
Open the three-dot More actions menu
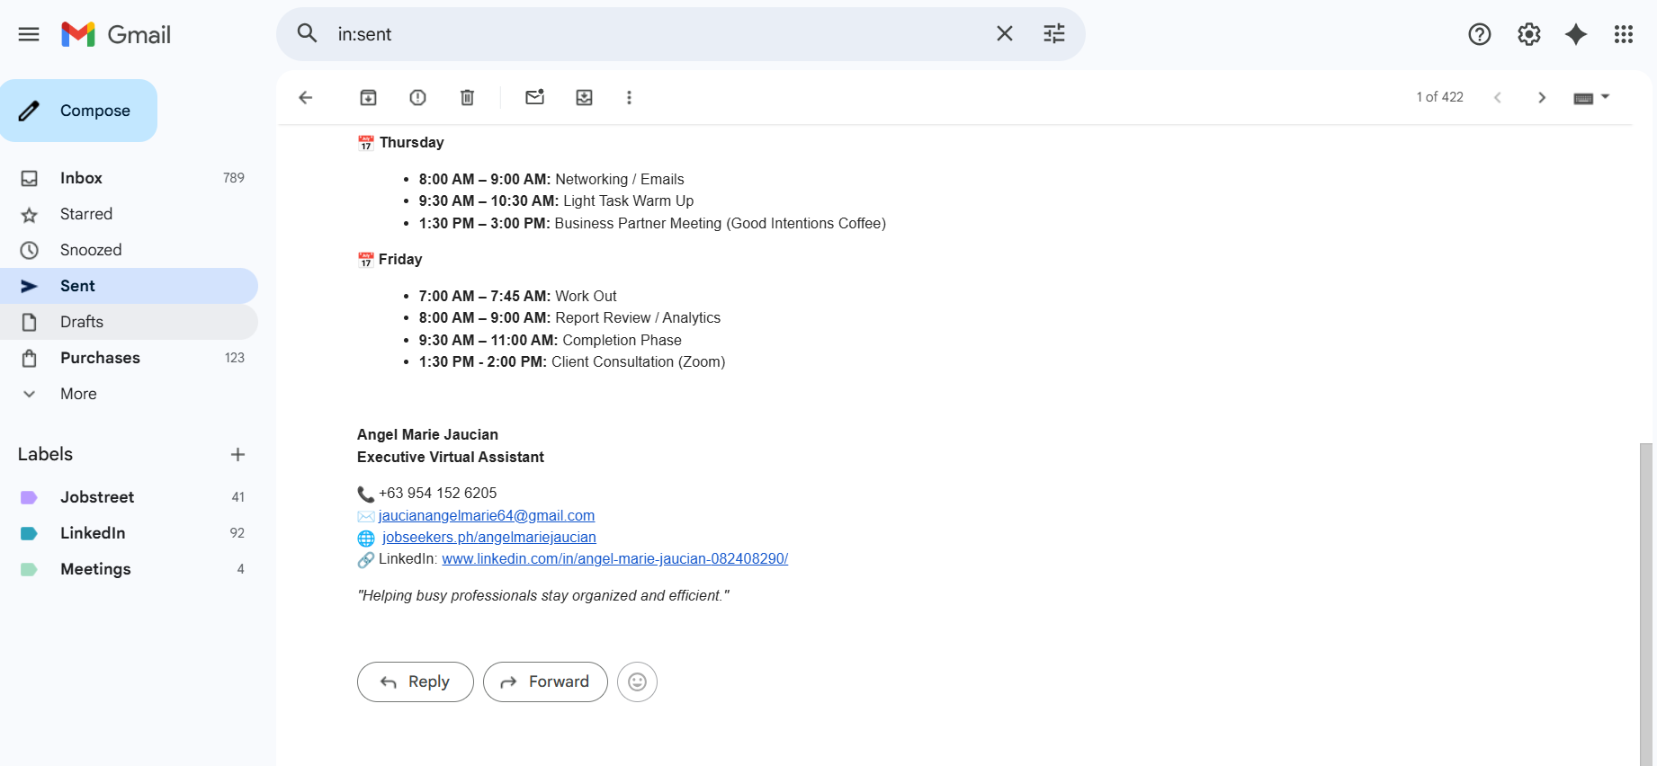click(x=630, y=97)
